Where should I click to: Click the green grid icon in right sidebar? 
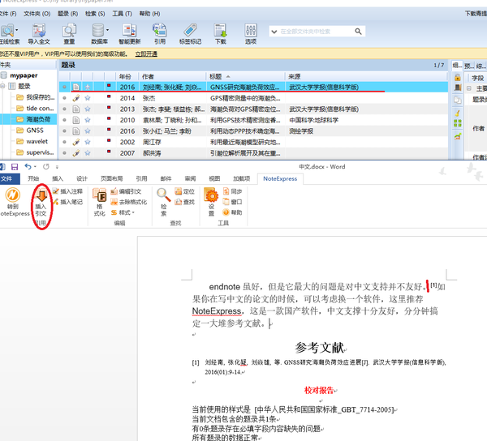tap(458, 123)
